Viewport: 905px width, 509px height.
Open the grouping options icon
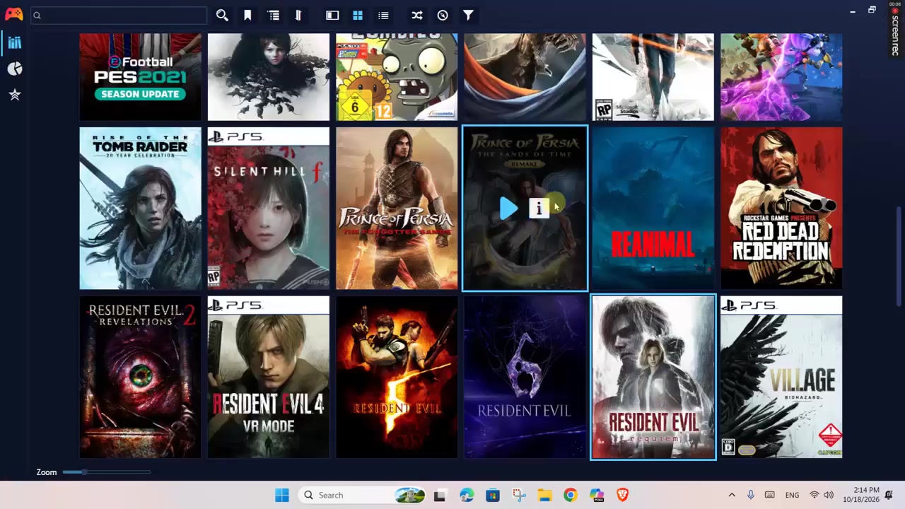274,15
